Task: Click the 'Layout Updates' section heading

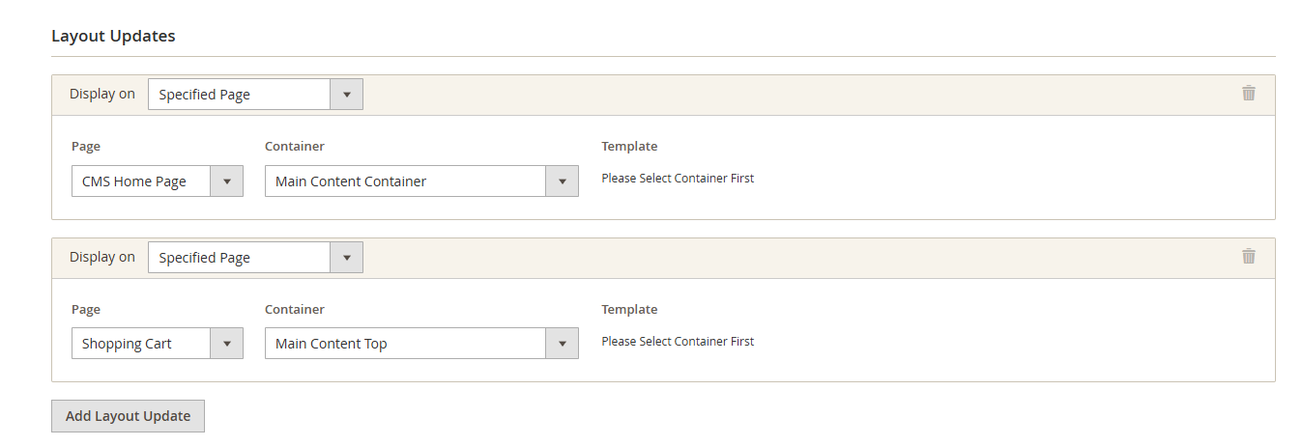Action: pos(113,36)
